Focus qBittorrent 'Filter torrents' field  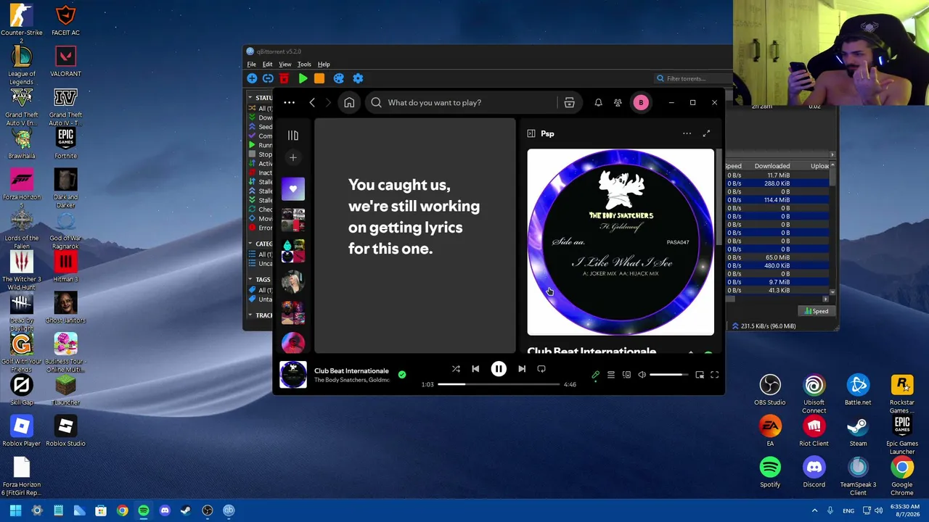tap(693, 78)
